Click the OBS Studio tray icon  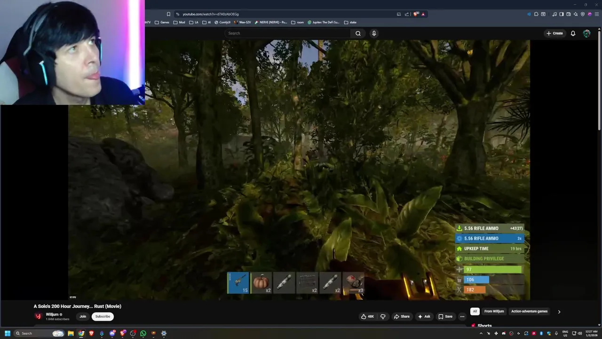click(511, 333)
